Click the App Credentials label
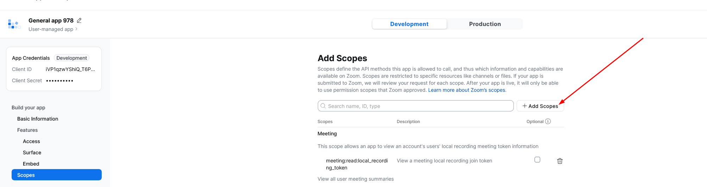The width and height of the screenshot is (707, 187). pos(31,58)
